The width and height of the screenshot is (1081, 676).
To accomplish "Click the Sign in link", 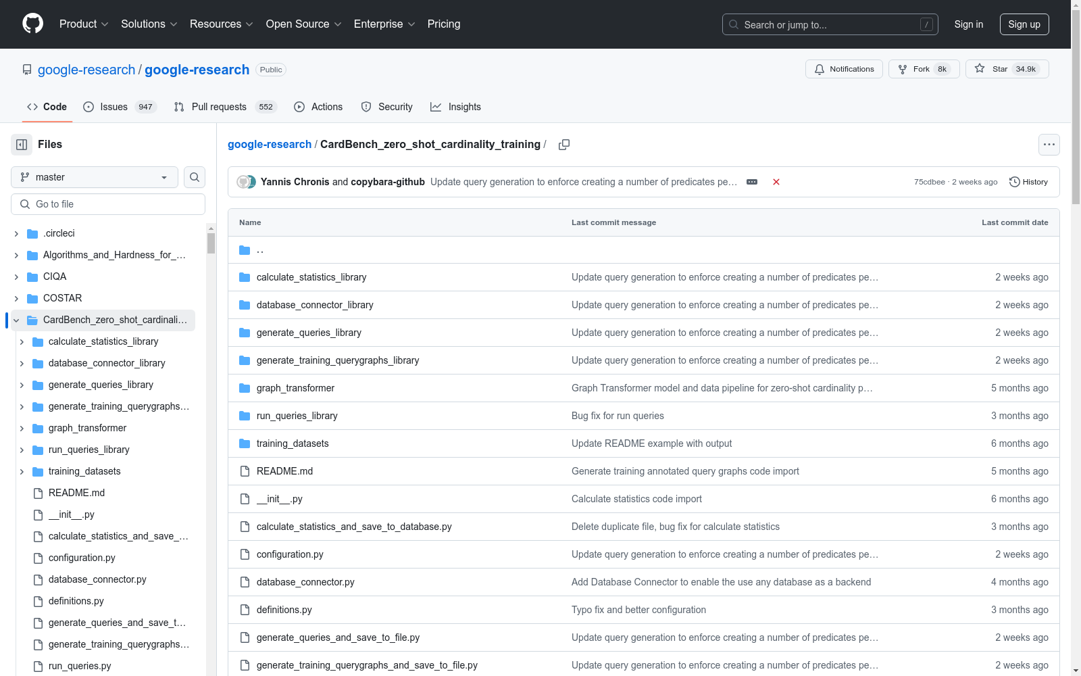I will pyautogui.click(x=969, y=24).
